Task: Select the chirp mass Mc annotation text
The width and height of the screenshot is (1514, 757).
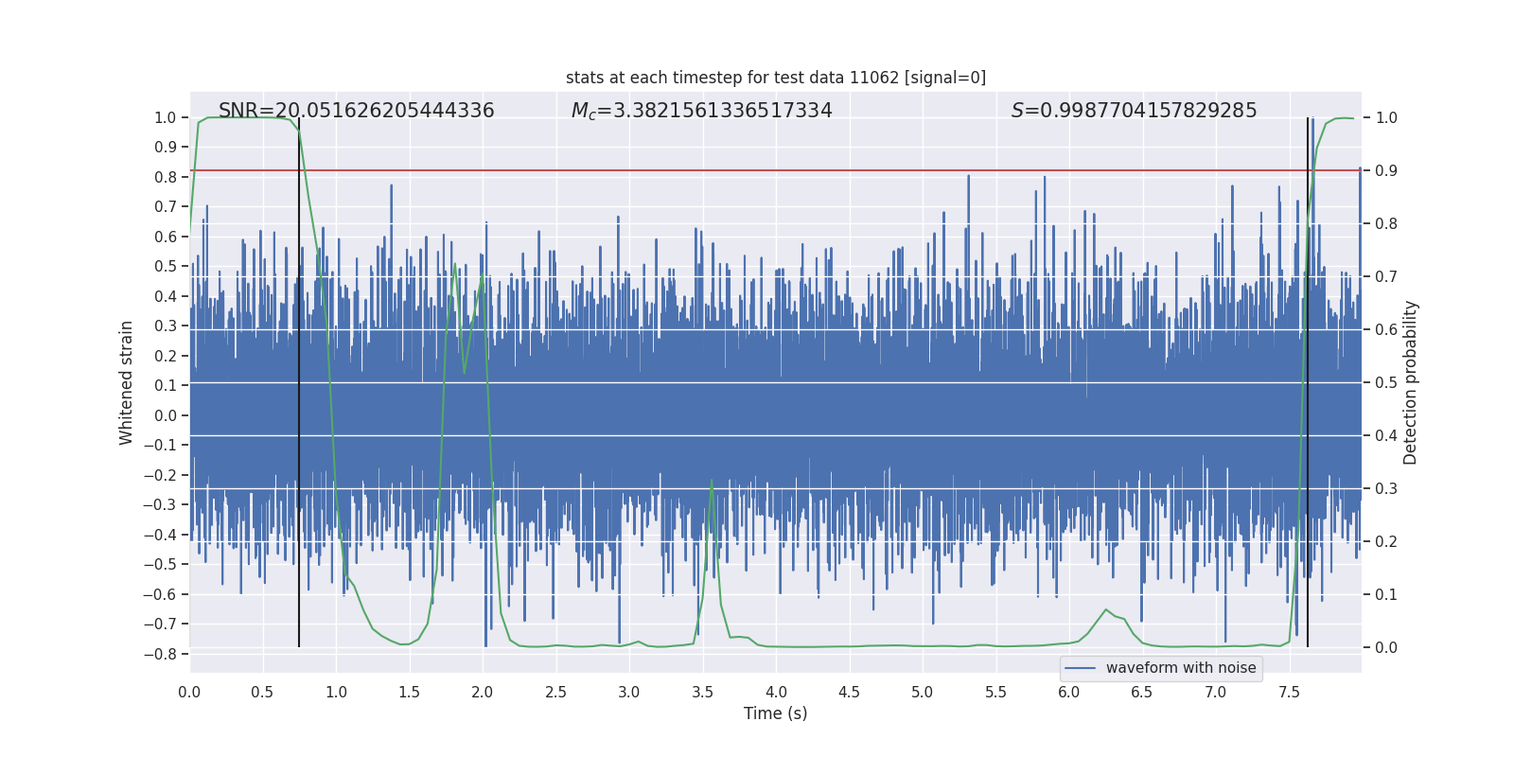Action: [701, 111]
